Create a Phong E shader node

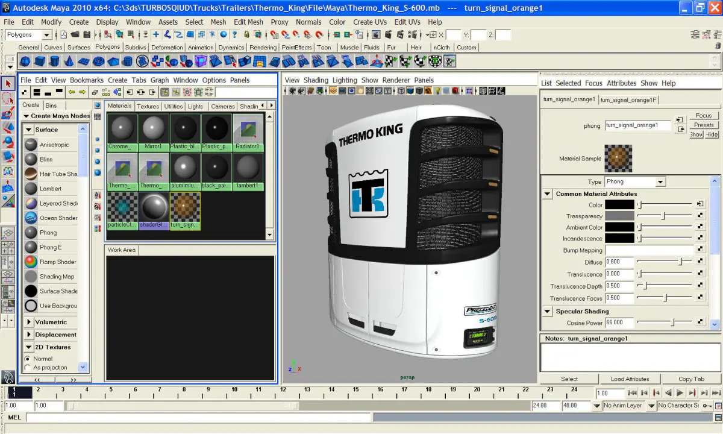(x=31, y=247)
